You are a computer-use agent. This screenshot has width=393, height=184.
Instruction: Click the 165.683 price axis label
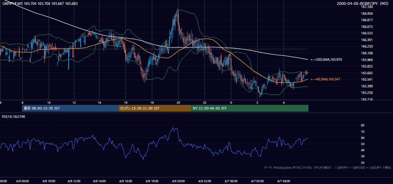(x=367, y=73)
